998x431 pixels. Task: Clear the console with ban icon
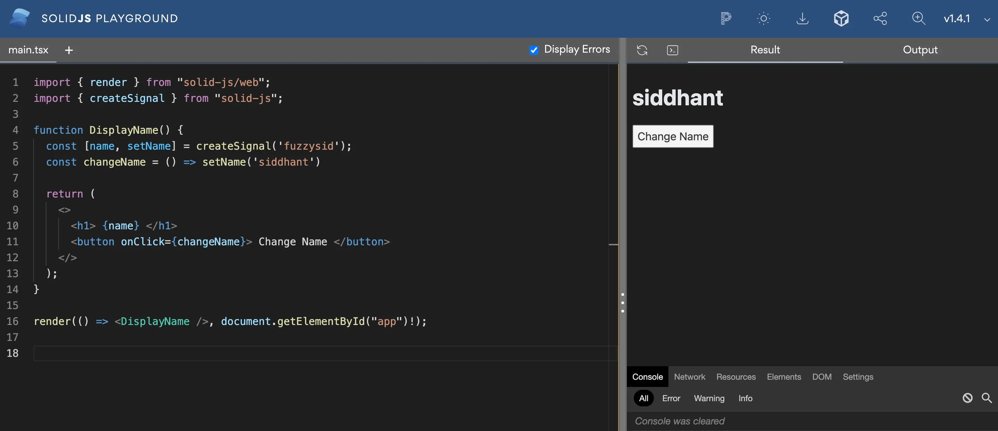pyautogui.click(x=968, y=398)
